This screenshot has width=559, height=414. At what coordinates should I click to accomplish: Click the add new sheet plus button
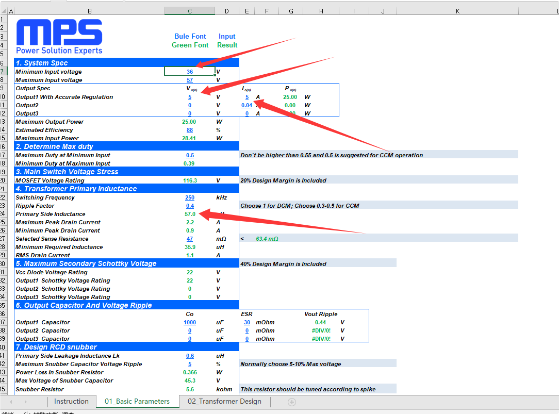coord(292,402)
